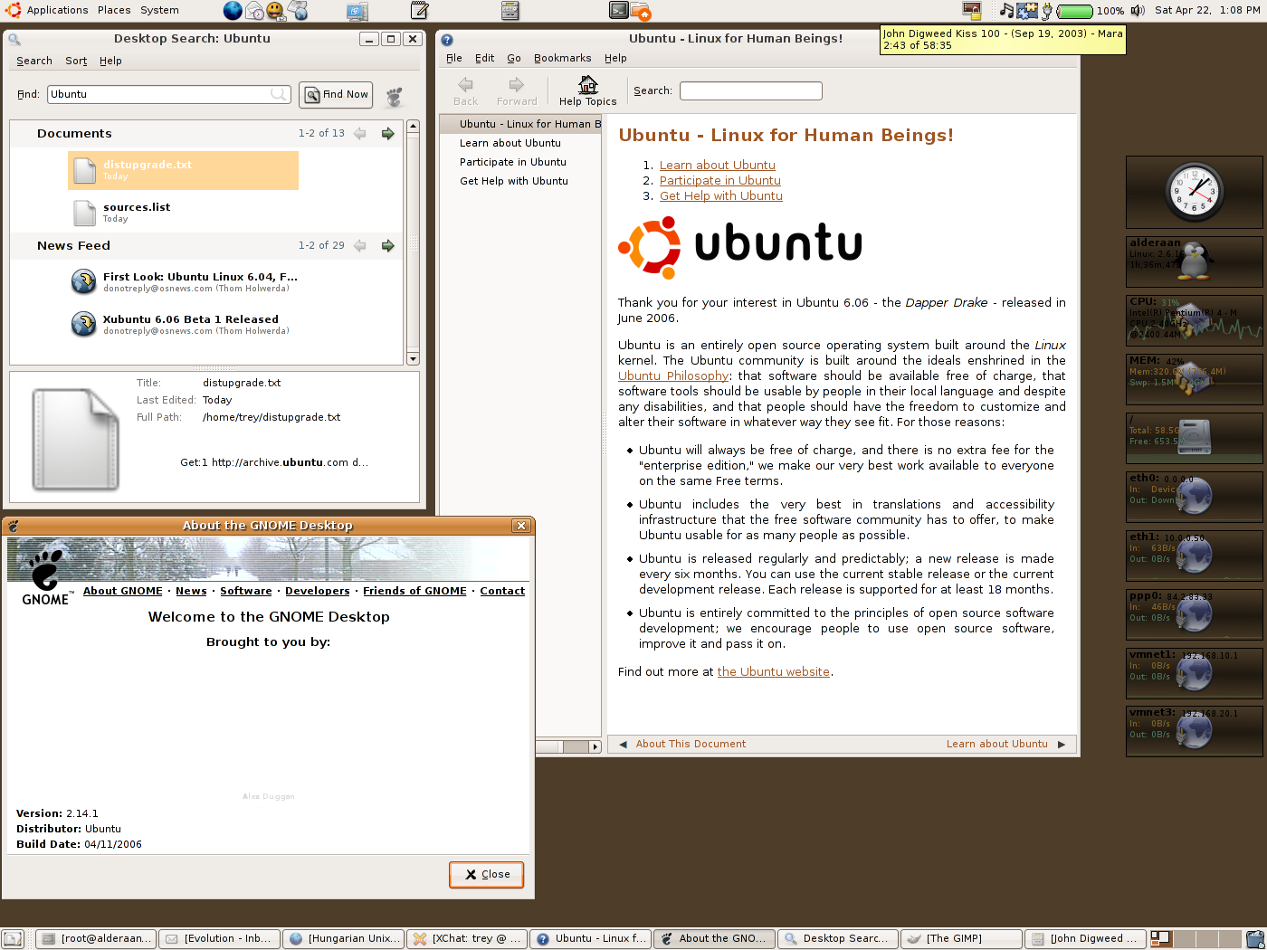Follow the Learn about Ubuntu link in page list
Image resolution: width=1267 pixels, height=950 pixels.
click(x=717, y=166)
